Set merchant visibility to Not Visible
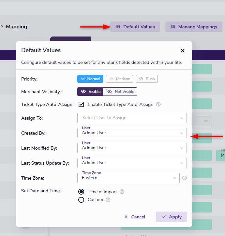Screen dimensions: 225x236 pyautogui.click(x=120, y=92)
